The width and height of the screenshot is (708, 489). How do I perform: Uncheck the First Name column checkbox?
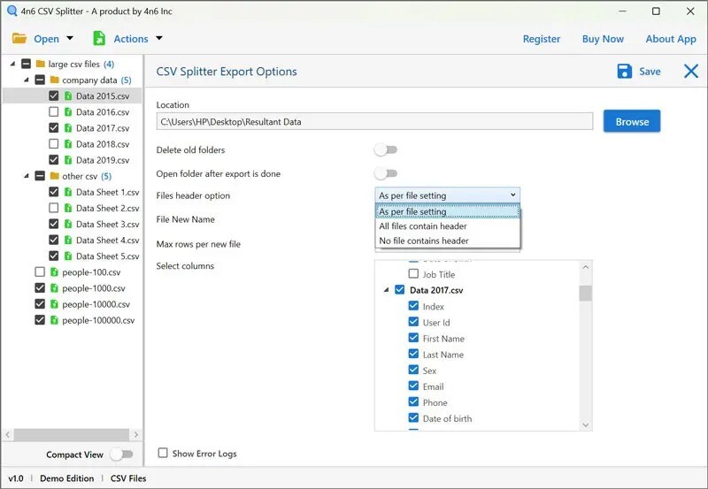tap(413, 338)
